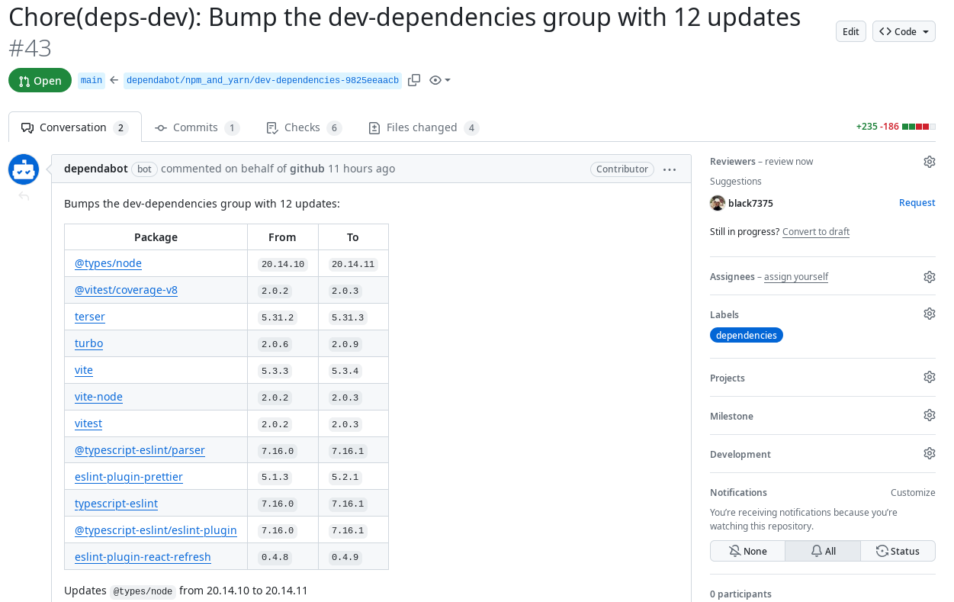Click the Convert to draft link

click(816, 232)
